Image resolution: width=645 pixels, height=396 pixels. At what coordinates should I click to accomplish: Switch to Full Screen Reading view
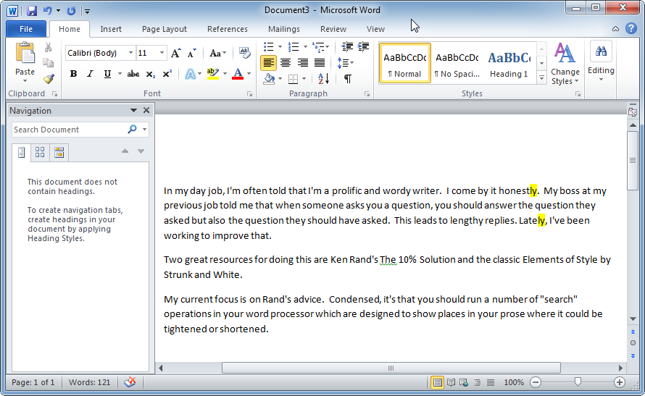click(451, 383)
